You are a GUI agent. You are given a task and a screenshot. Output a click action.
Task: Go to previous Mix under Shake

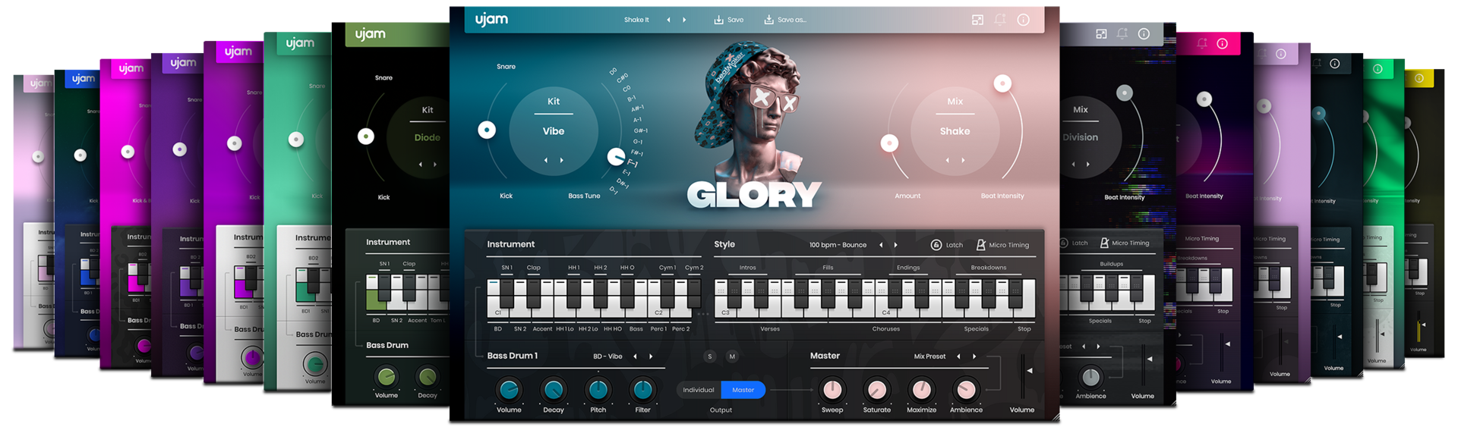(x=947, y=160)
